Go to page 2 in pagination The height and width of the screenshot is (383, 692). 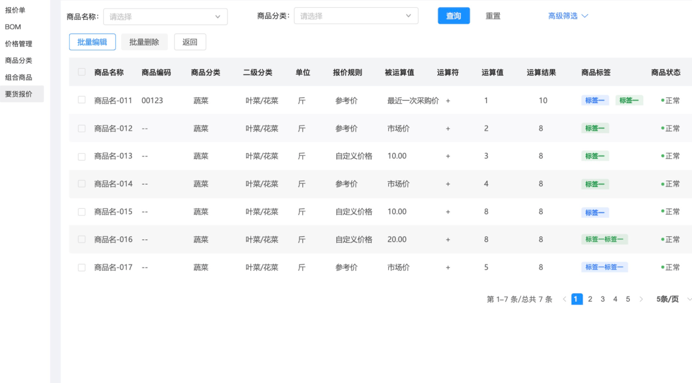click(x=590, y=299)
